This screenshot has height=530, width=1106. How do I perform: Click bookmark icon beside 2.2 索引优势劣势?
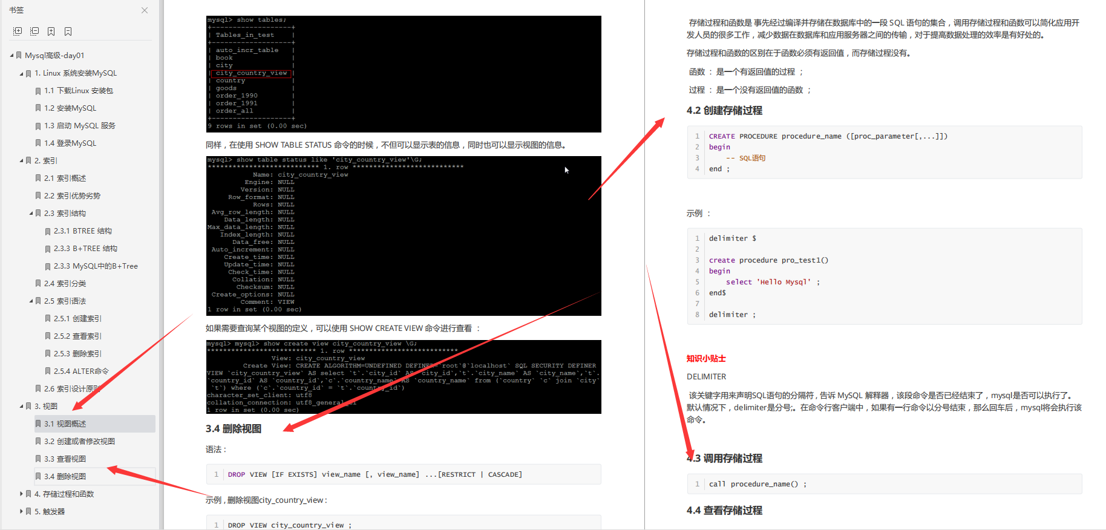point(38,196)
